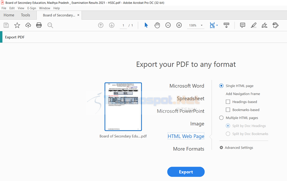Click the PDF page thumbnail preview
287x181 pixels.
(x=123, y=107)
